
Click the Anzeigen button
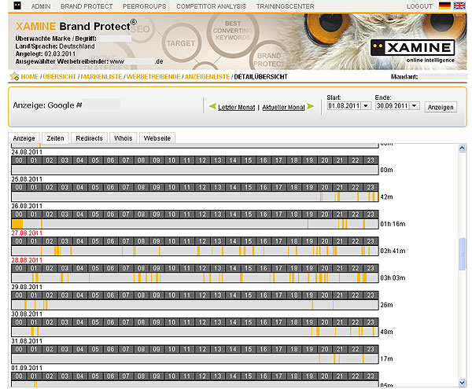(x=441, y=107)
